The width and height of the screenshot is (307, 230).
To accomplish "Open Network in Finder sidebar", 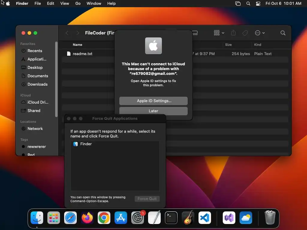I will 35,129.
